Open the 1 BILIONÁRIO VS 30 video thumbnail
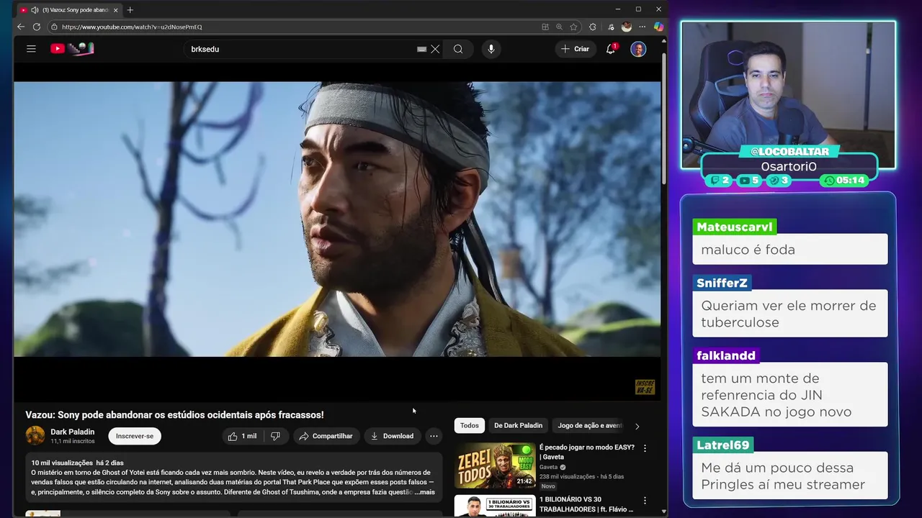922x518 pixels. (x=495, y=506)
